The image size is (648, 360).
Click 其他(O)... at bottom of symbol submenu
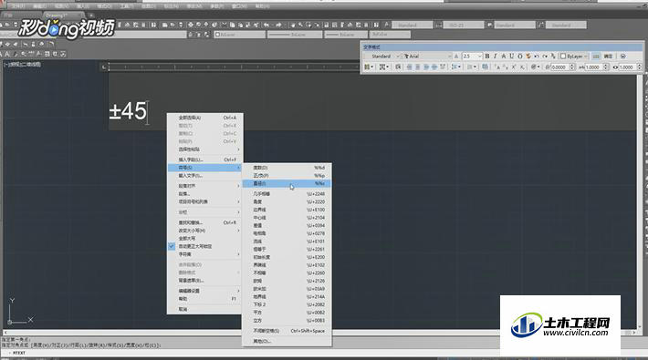pyautogui.click(x=287, y=342)
